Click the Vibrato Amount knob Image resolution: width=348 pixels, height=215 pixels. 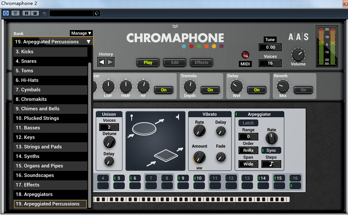pos(199,157)
